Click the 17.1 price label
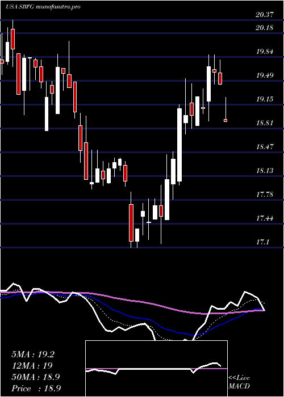This screenshot has width=284, height=397. [x=262, y=242]
